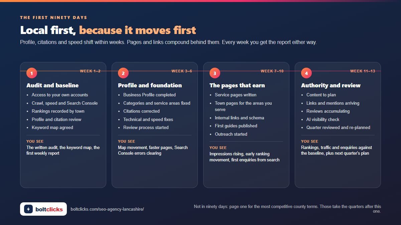401x225 pixels.
Task: Click the boltclicks lightning bolt icon
Action: pos(28,209)
